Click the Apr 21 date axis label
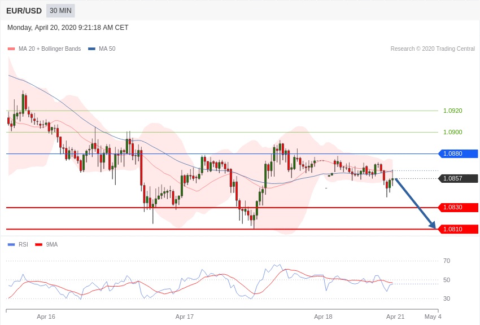Image resolution: width=480 pixels, height=325 pixels. click(x=395, y=317)
